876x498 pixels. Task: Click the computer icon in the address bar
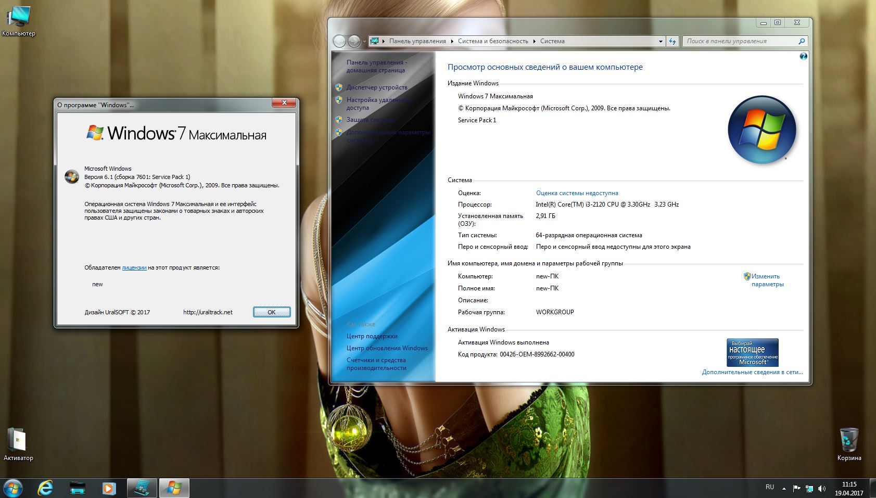(374, 41)
